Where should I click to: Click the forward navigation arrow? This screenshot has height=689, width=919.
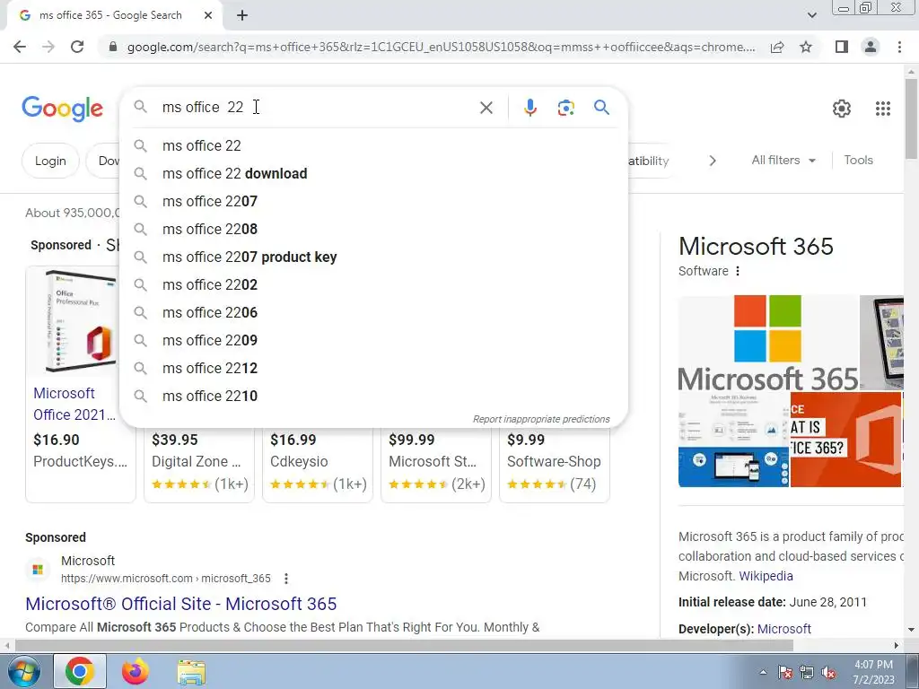[48, 47]
